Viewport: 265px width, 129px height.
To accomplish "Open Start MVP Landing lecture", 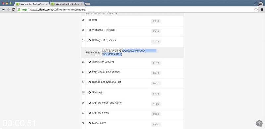I will tap(103, 62).
